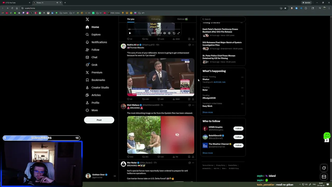Bookmark this page with the star icon

[285, 8]
